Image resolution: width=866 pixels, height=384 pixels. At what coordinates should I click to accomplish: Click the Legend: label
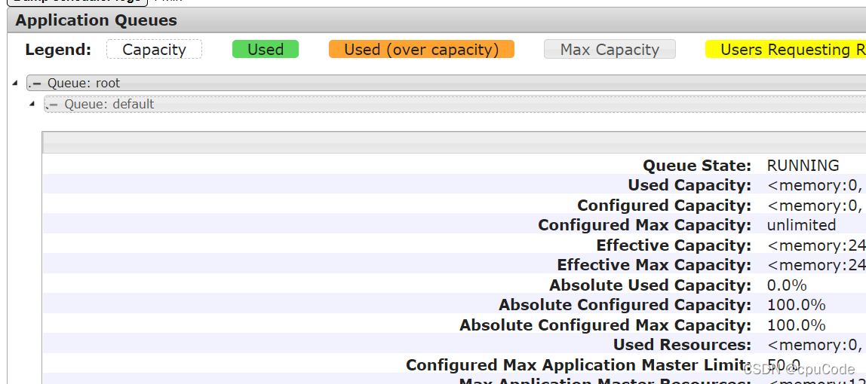[58, 50]
